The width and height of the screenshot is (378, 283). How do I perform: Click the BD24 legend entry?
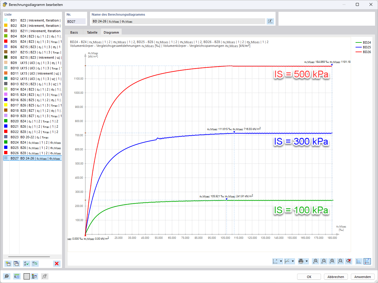pyautogui.click(x=363, y=42)
